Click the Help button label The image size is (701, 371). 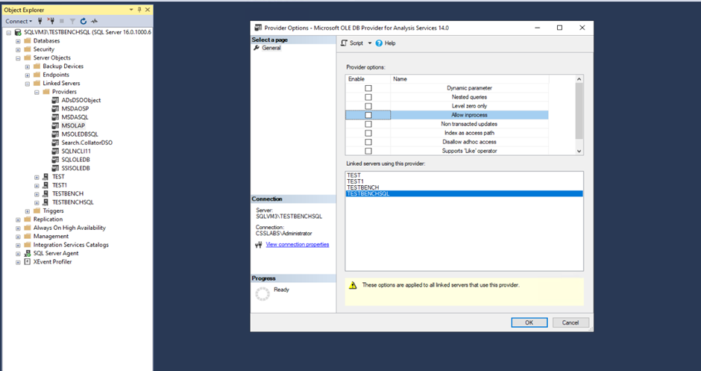coord(390,43)
